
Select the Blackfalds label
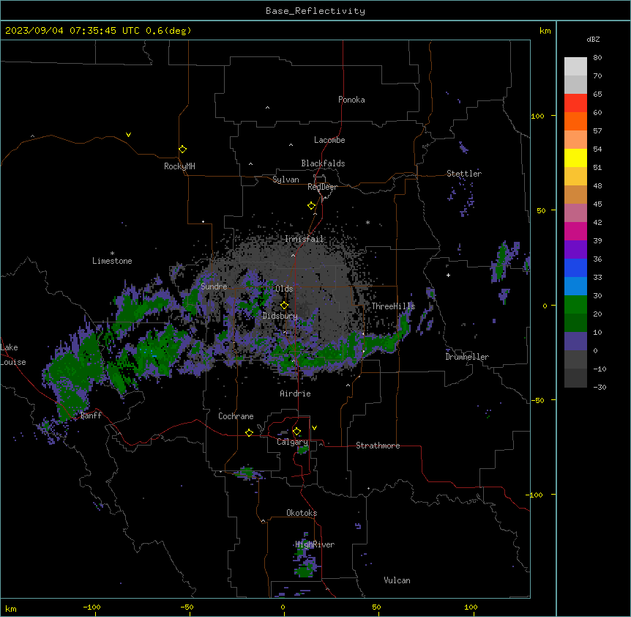[323, 163]
